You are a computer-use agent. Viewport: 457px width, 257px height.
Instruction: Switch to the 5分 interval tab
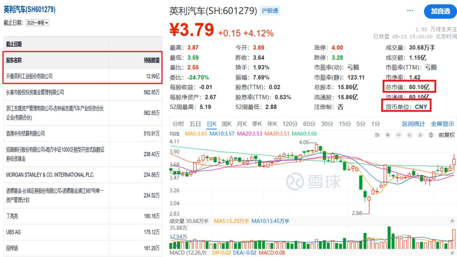tap(361, 124)
